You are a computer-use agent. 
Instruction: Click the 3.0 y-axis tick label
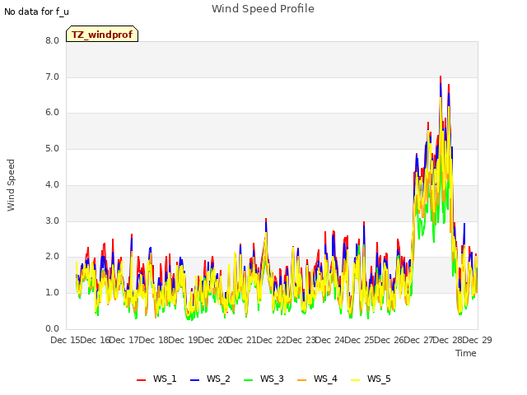pos(52,221)
